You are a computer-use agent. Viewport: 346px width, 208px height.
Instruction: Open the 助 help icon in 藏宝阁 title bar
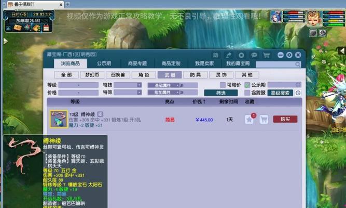(x=216, y=55)
